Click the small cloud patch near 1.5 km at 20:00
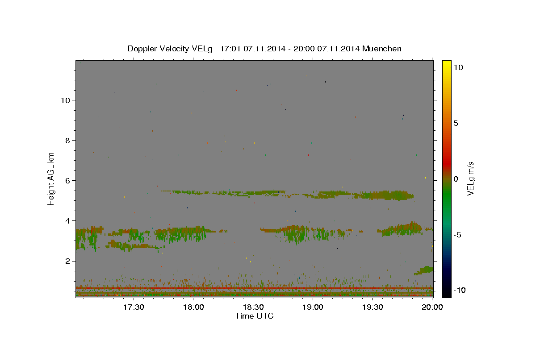Viewport: 536px width, 357px height. pyautogui.click(x=424, y=270)
